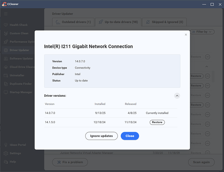Screen dimensions: 224x172
Task: Click installed date 12/18/24
Action: point(100,122)
